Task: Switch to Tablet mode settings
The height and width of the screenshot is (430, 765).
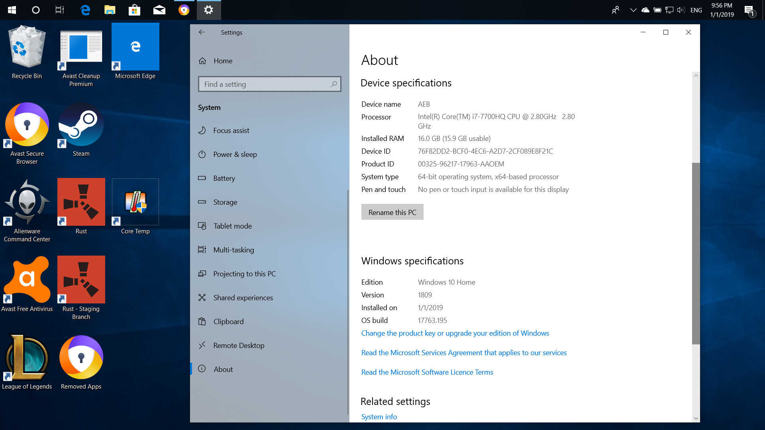Action: (x=232, y=226)
